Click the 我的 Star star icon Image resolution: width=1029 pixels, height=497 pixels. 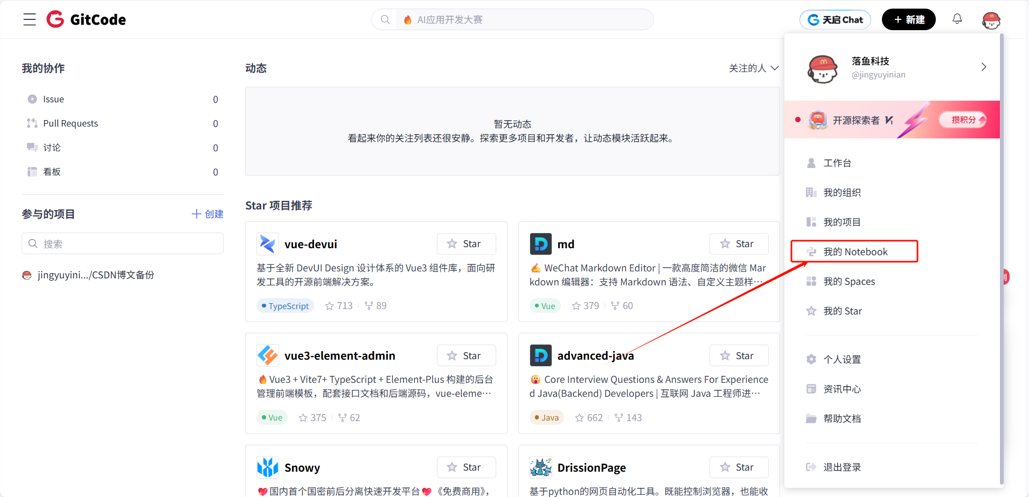click(811, 311)
